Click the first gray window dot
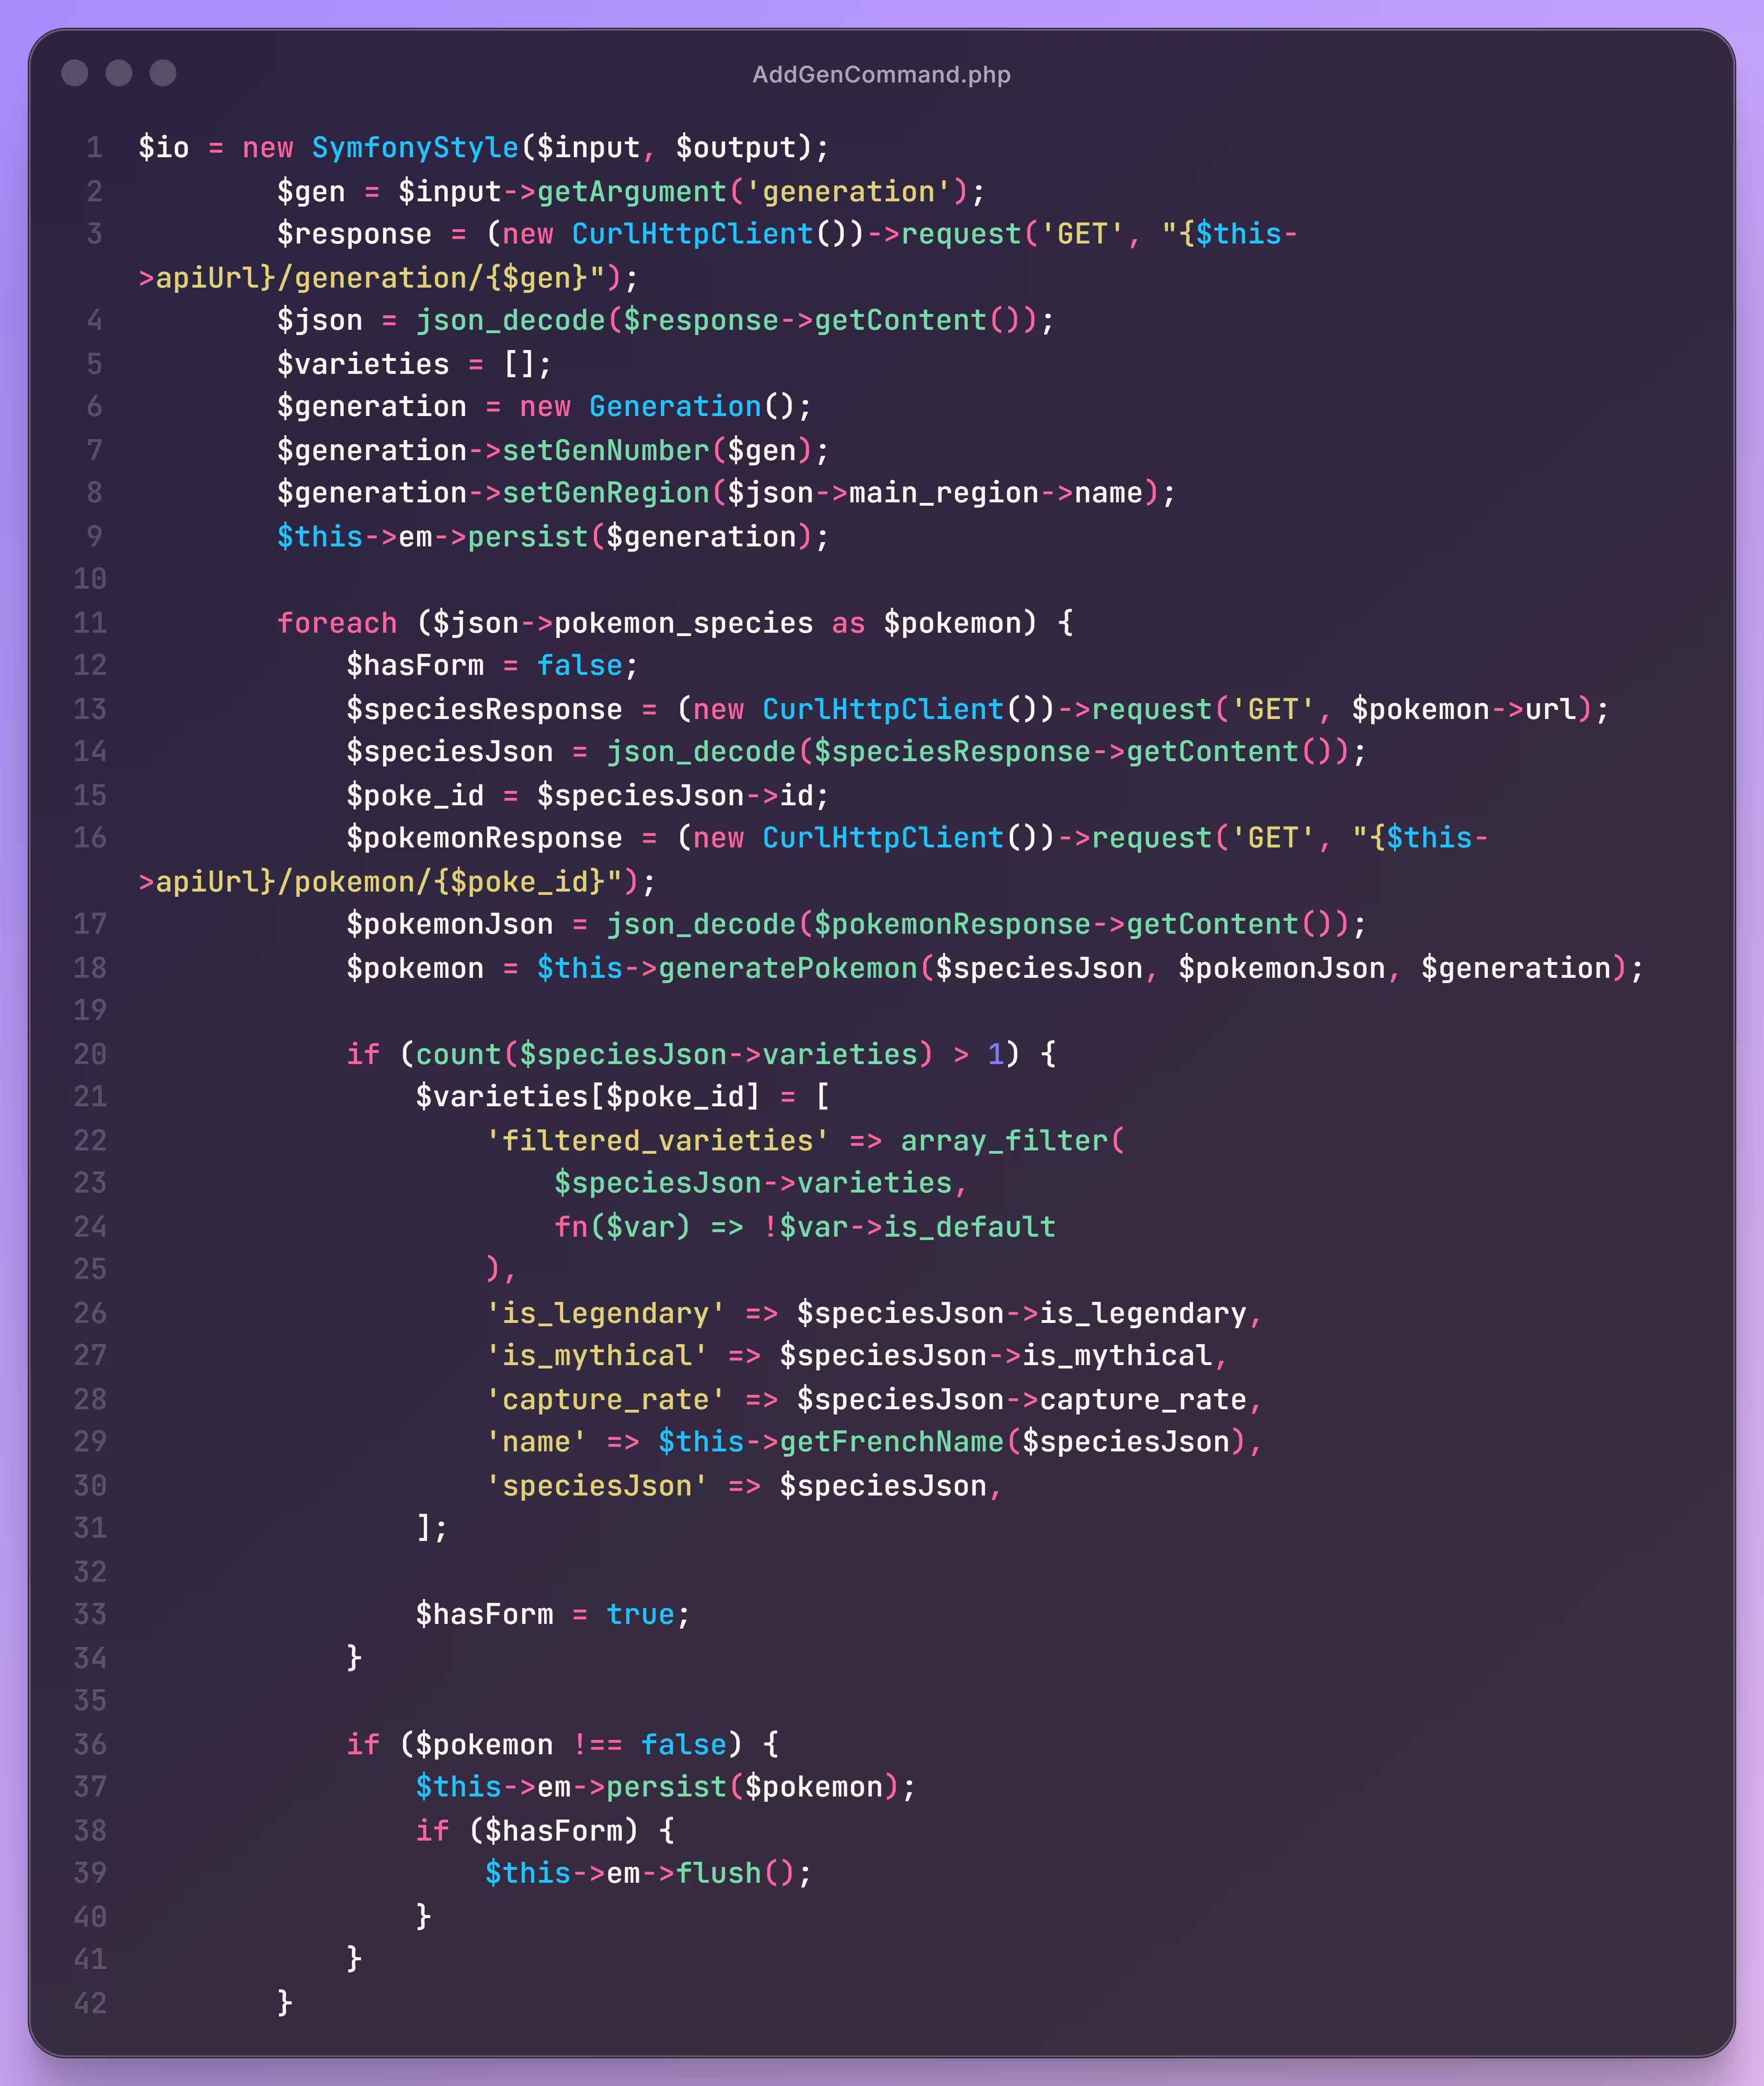Image resolution: width=1764 pixels, height=2086 pixels. coord(75,73)
